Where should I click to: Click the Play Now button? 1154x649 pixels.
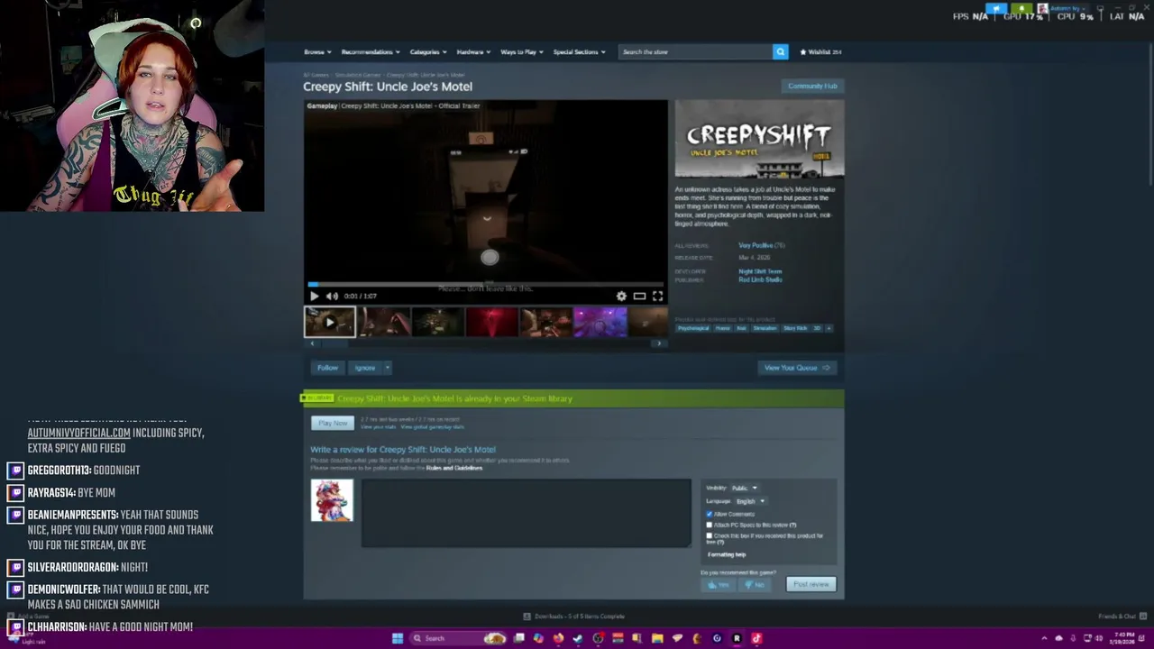[x=333, y=423]
